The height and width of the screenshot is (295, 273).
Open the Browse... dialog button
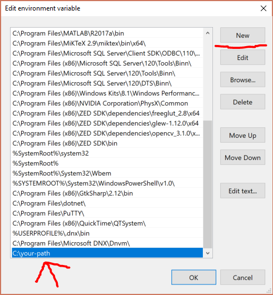[x=242, y=79]
